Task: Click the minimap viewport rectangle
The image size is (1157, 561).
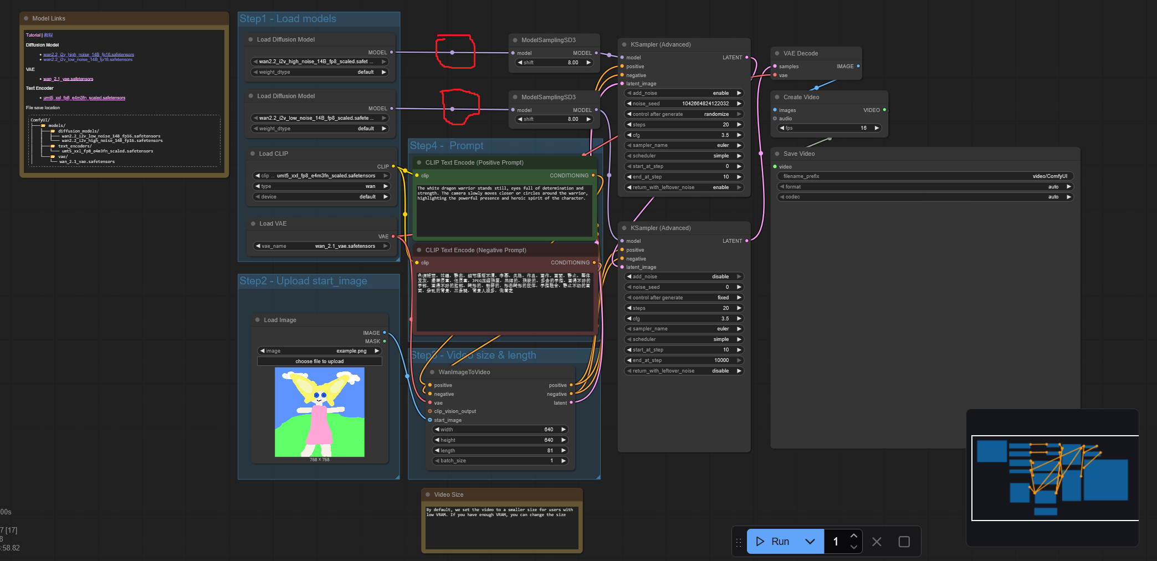Action: (1055, 478)
